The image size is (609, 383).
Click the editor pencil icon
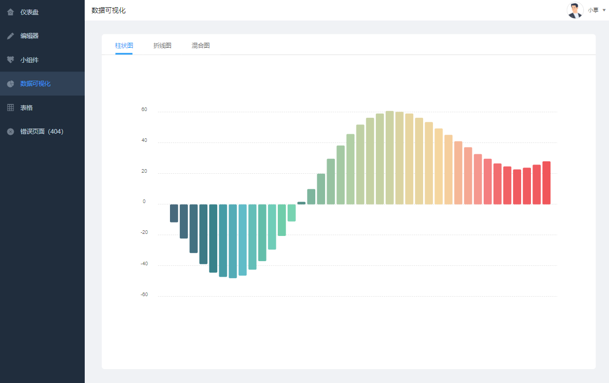point(10,36)
